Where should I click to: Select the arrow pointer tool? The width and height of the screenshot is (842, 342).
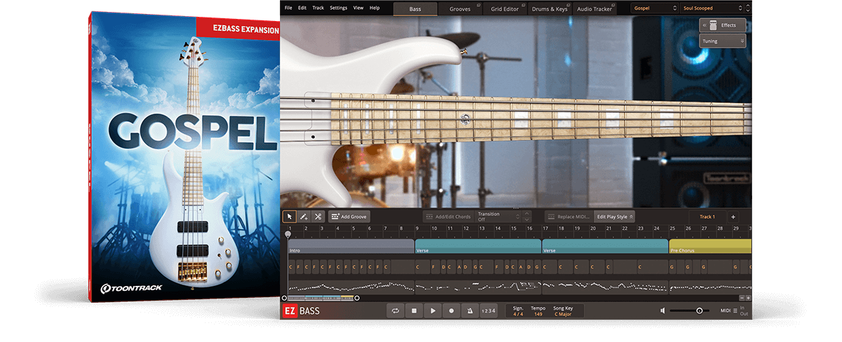click(289, 217)
